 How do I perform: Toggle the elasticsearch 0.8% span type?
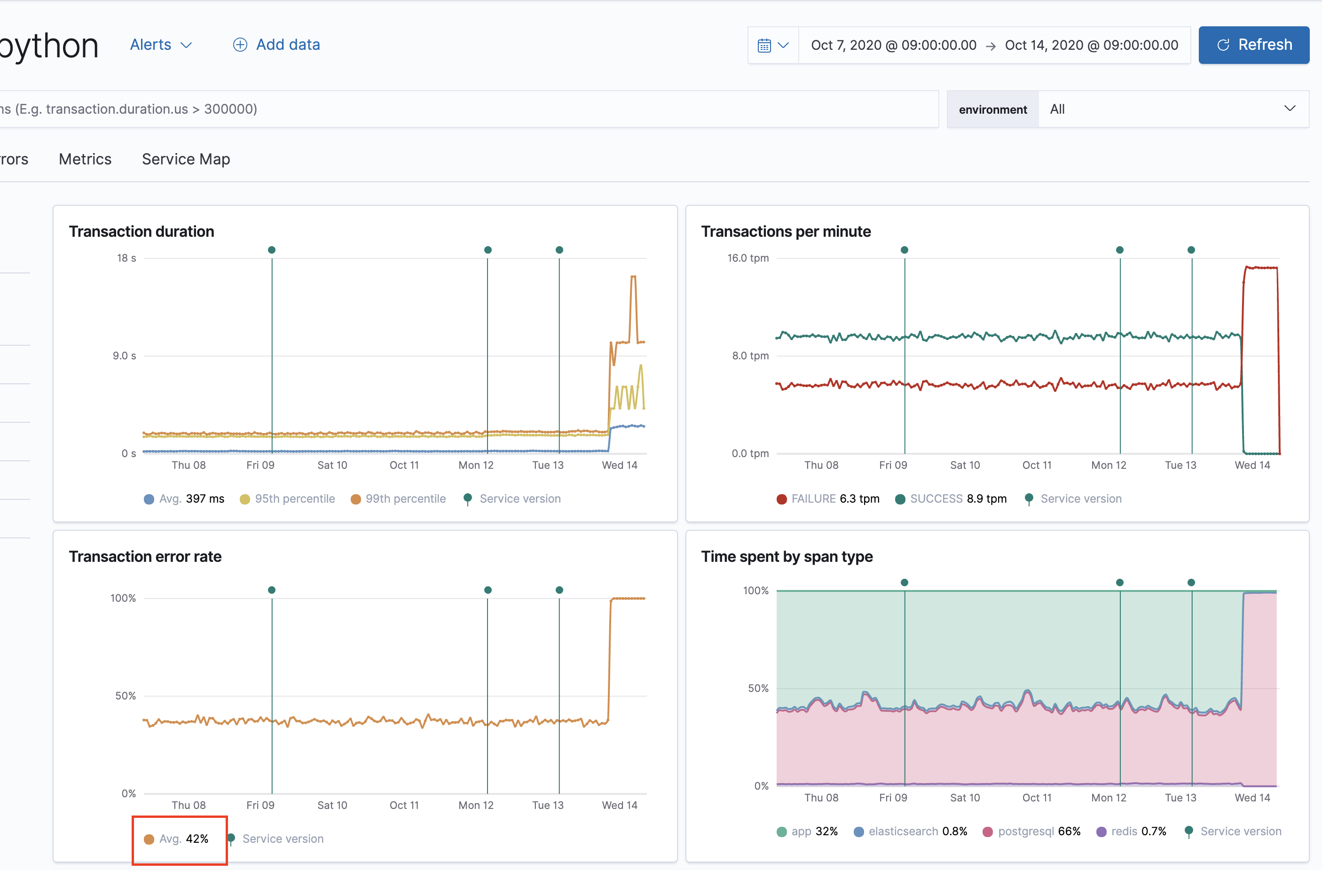pyautogui.click(x=910, y=831)
